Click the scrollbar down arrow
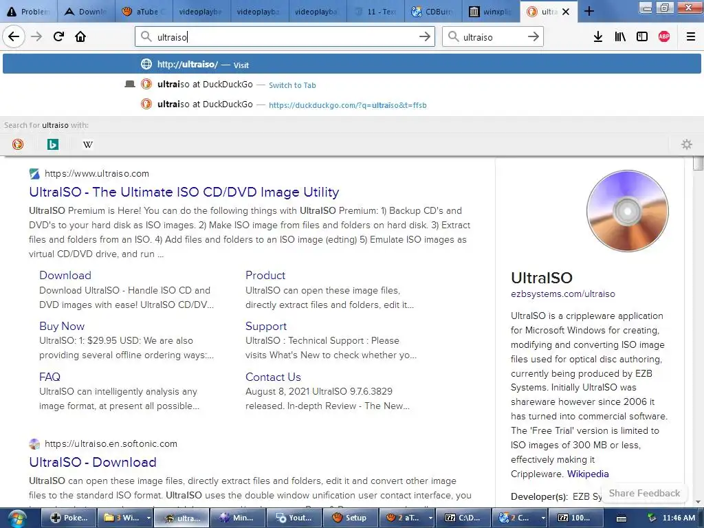This screenshot has height=528, width=704. (x=698, y=502)
